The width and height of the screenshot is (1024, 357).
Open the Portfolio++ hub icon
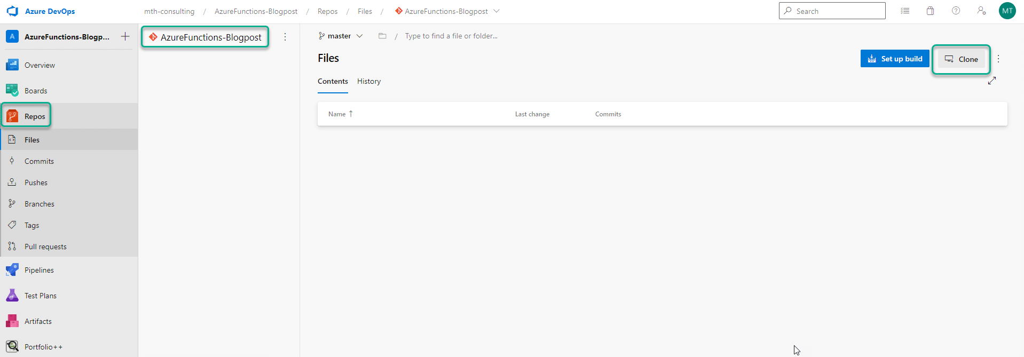pos(12,347)
